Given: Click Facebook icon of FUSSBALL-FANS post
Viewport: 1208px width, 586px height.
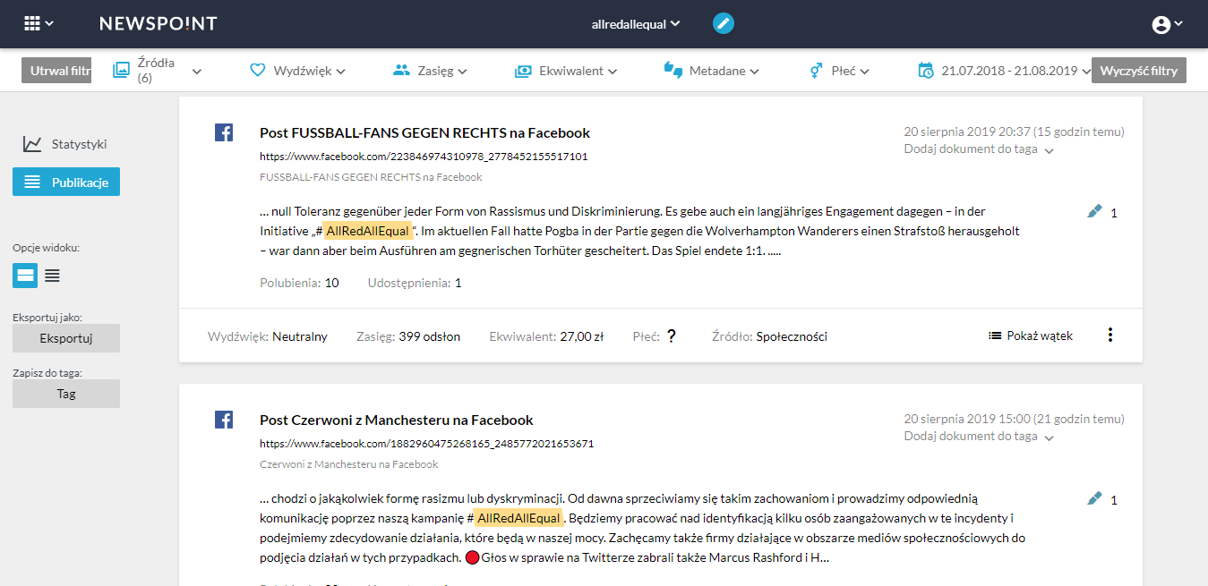Looking at the screenshot, I should point(224,132).
